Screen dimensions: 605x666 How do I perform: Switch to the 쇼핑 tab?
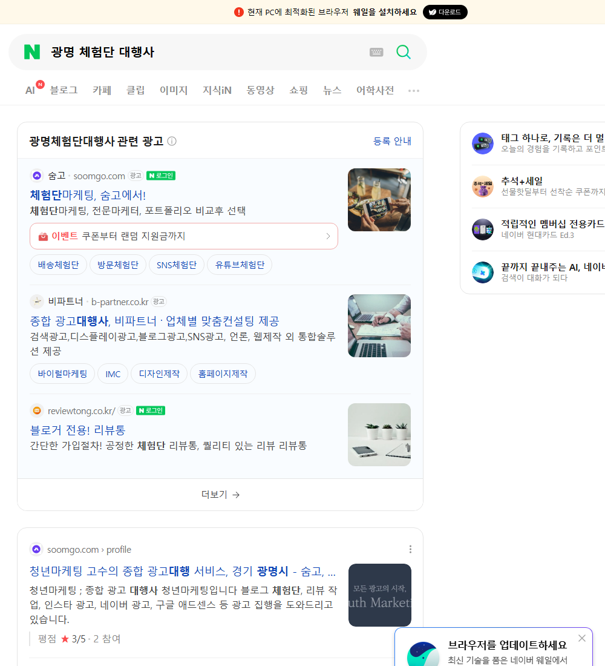point(298,90)
